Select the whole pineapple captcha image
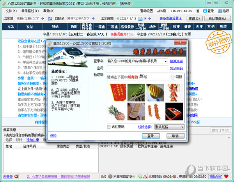 [x=117, y=111]
